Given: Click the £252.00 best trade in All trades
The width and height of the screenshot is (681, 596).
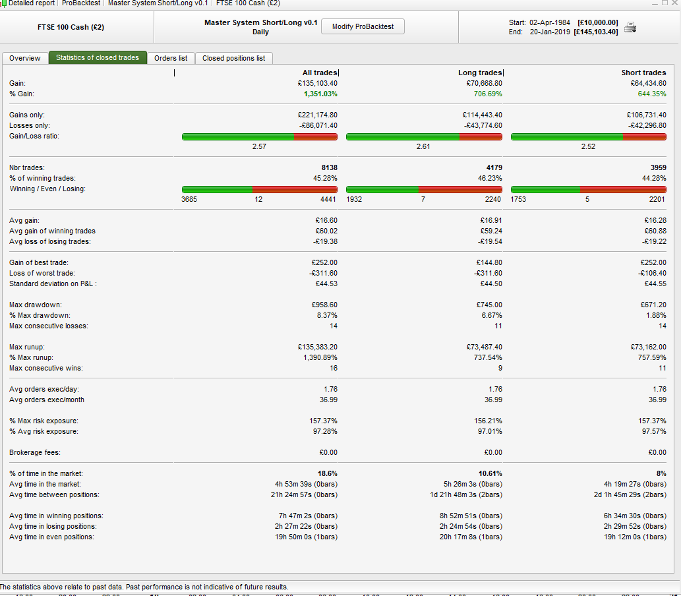Looking at the screenshot, I should pos(324,263).
